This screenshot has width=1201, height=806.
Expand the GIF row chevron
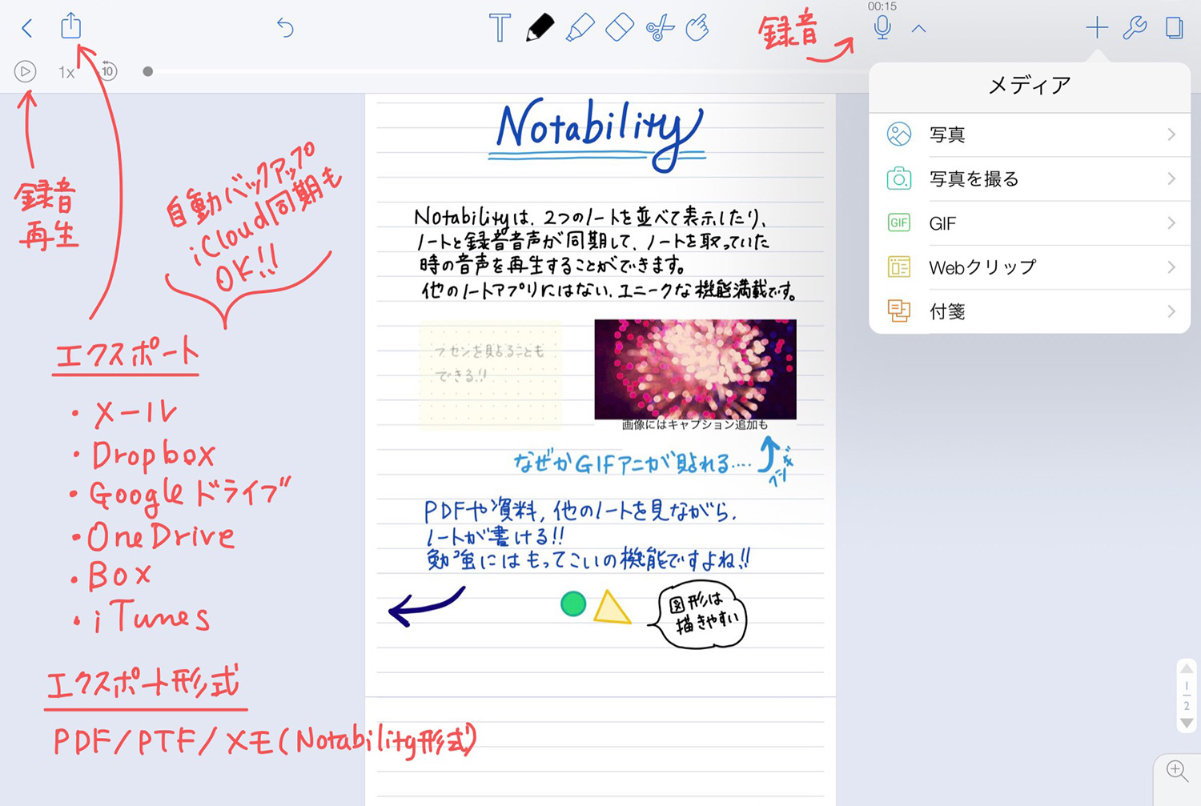(1171, 223)
